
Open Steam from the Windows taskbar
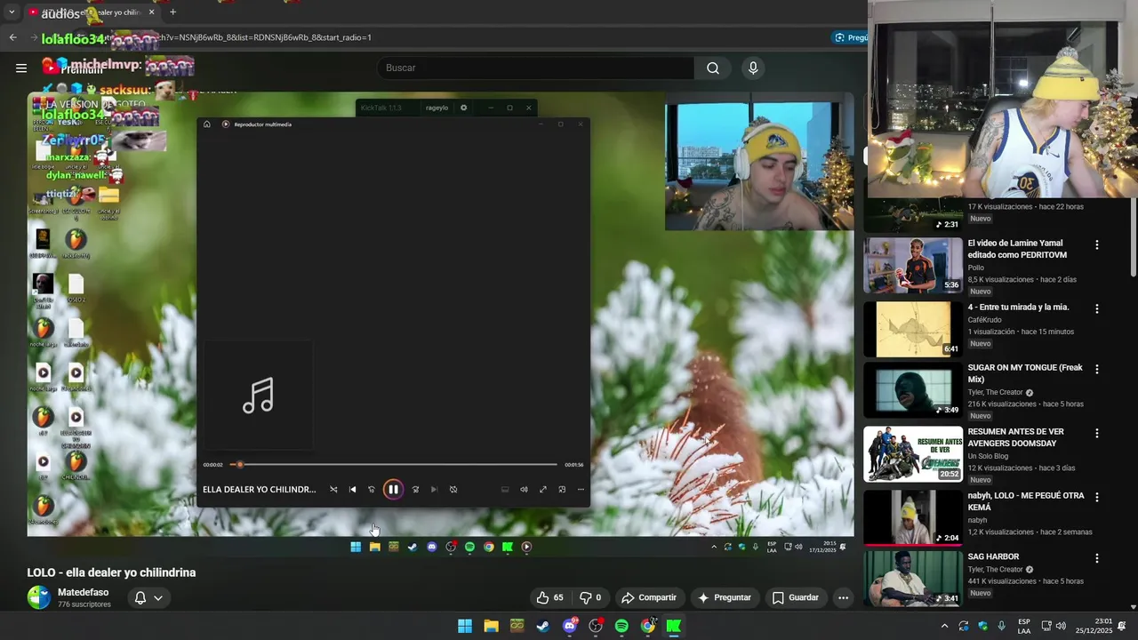click(x=543, y=626)
